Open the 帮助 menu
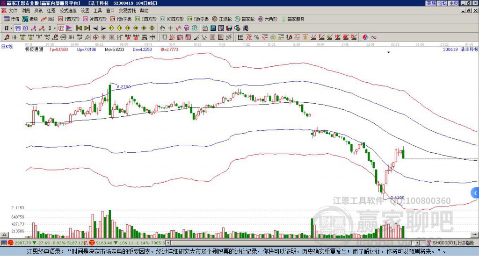Screen dimensions: 479x256 coord(144,11)
